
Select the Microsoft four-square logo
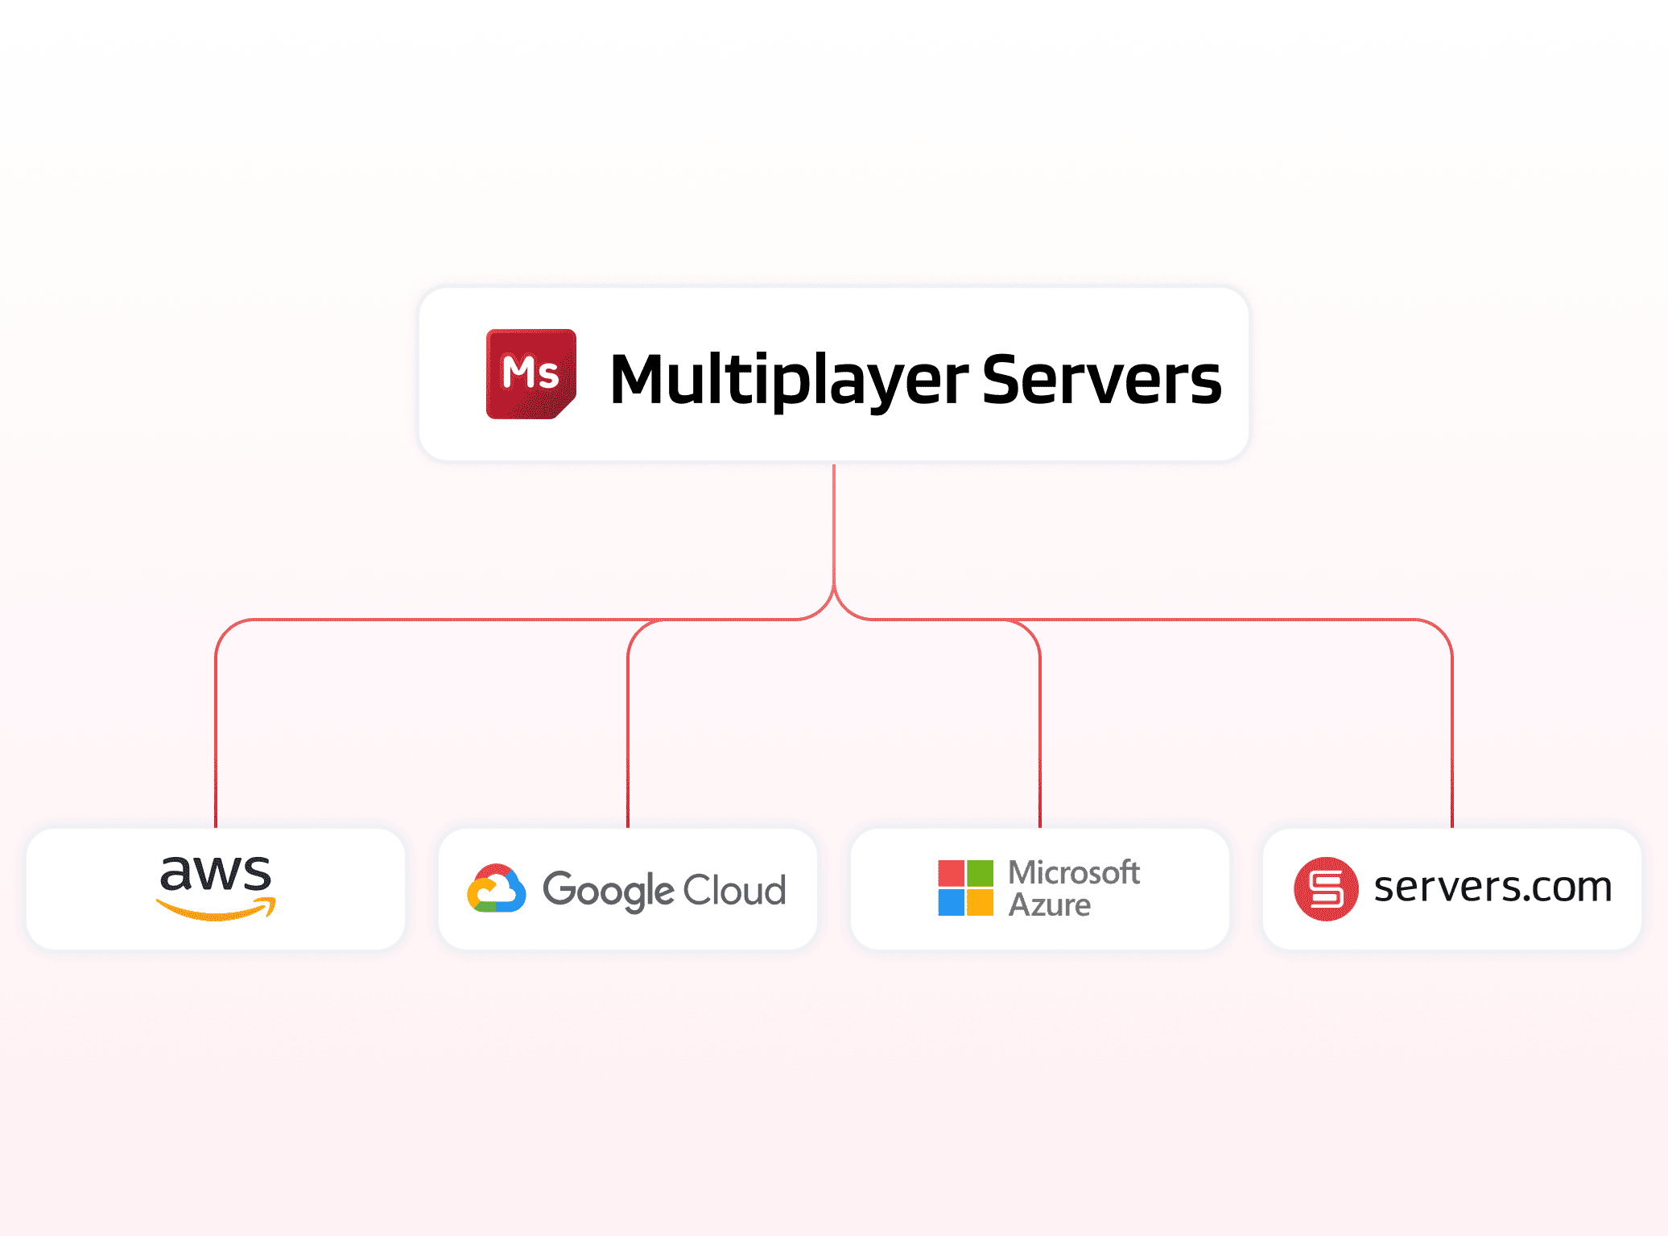[967, 889]
